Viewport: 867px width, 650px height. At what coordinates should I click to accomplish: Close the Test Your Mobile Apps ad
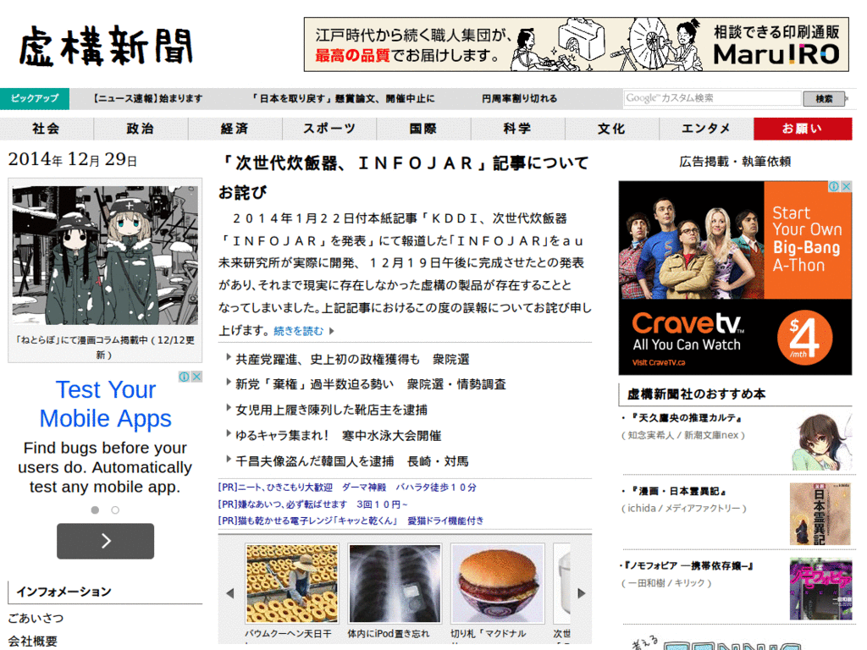click(196, 377)
